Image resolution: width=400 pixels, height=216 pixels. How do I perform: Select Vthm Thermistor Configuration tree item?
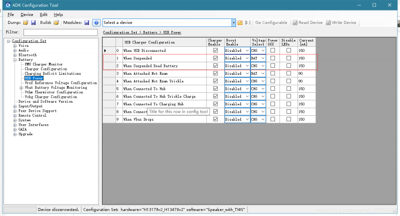(54, 92)
